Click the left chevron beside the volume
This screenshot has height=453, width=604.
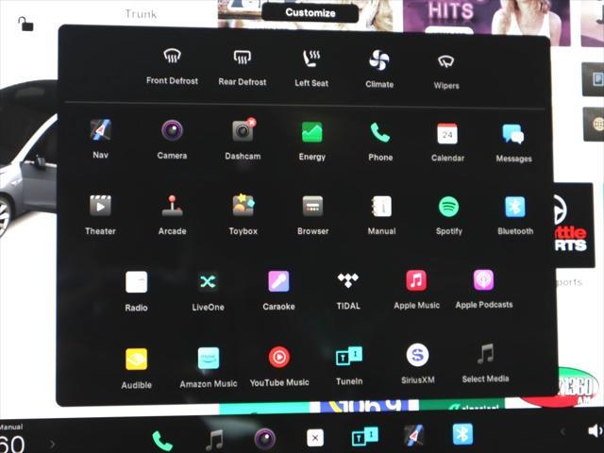click(x=562, y=432)
